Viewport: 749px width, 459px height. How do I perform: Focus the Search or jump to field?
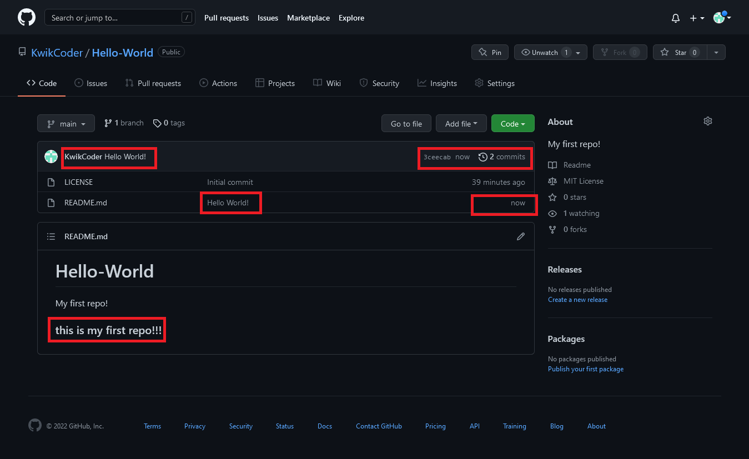(x=120, y=18)
